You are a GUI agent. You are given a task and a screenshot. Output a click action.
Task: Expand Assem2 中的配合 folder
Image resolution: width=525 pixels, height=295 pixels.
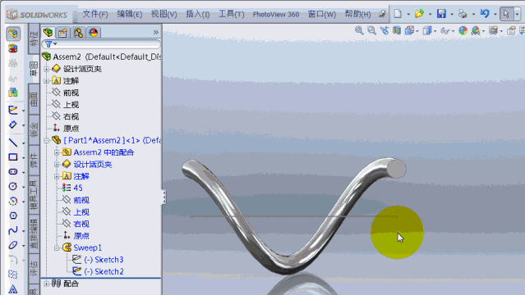coord(57,152)
